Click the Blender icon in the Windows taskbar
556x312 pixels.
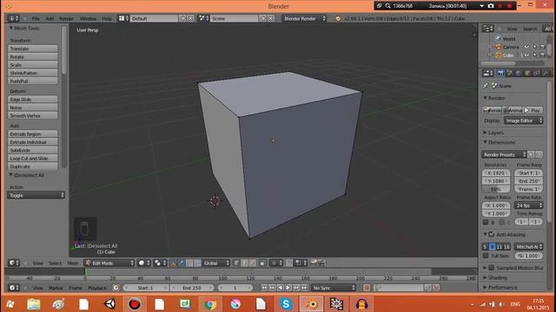(x=312, y=304)
